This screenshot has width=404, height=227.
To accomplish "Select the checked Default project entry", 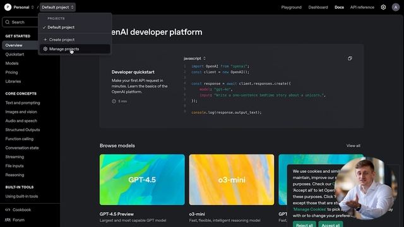I will [74, 27].
